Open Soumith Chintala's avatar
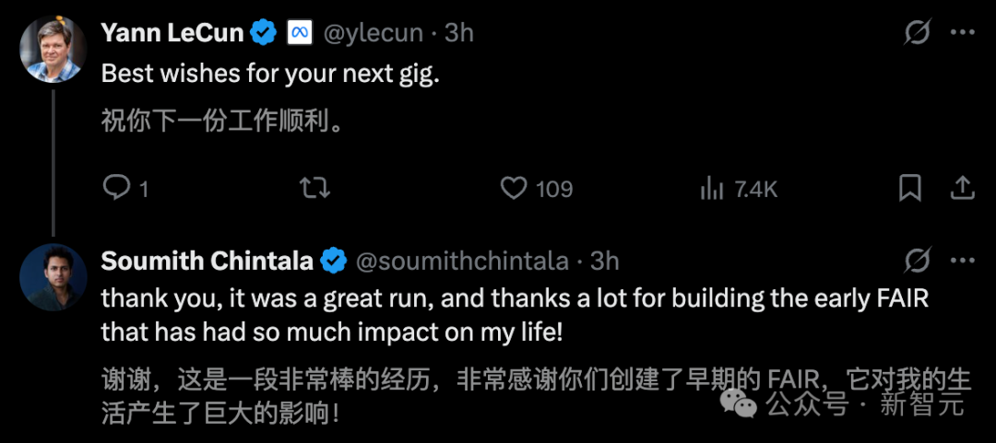 tap(53, 276)
